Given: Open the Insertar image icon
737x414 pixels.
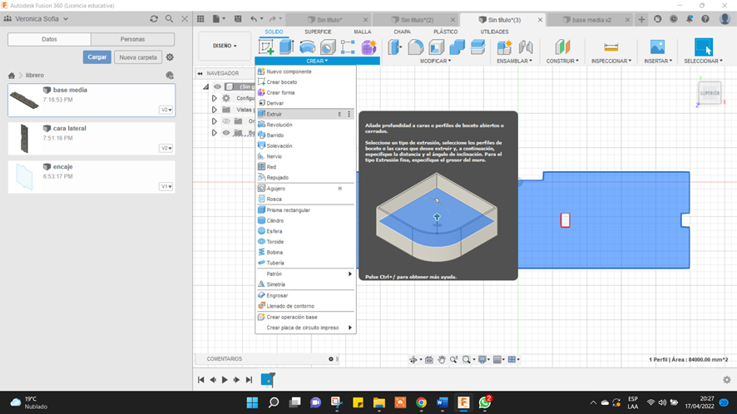Looking at the screenshot, I should click(x=657, y=47).
